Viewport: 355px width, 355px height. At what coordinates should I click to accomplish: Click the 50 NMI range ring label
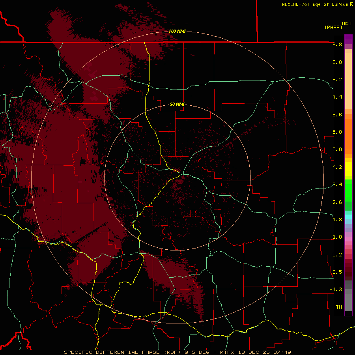coord(177,104)
